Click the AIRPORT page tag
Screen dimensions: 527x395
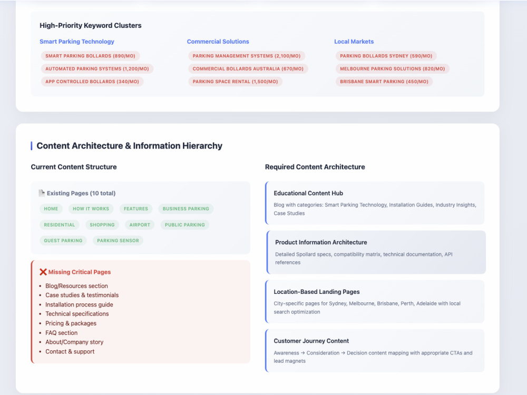pyautogui.click(x=140, y=225)
